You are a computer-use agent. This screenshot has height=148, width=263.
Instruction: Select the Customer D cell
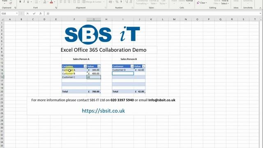[x=123, y=70]
